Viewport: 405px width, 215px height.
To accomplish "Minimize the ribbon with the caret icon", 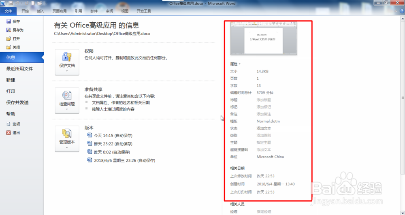I will coord(395,11).
